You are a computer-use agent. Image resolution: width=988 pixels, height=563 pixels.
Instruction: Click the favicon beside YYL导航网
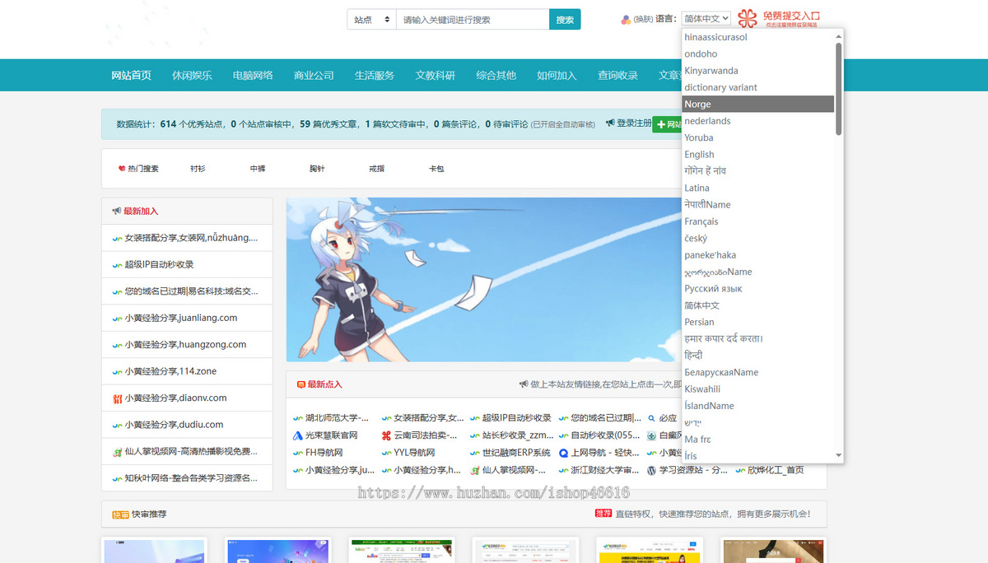pyautogui.click(x=387, y=453)
